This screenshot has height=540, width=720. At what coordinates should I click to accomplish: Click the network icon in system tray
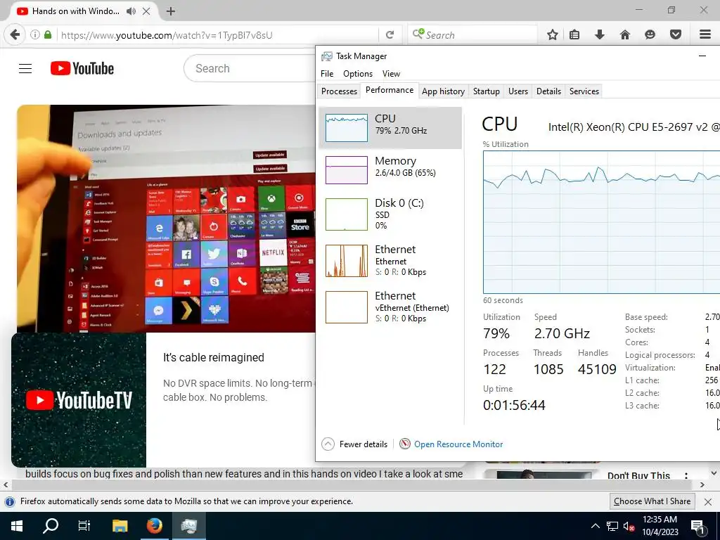click(612, 526)
